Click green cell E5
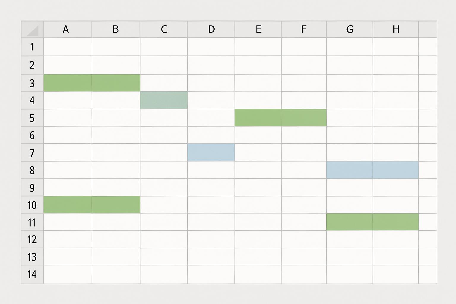The width and height of the screenshot is (456, 304). [x=258, y=118]
